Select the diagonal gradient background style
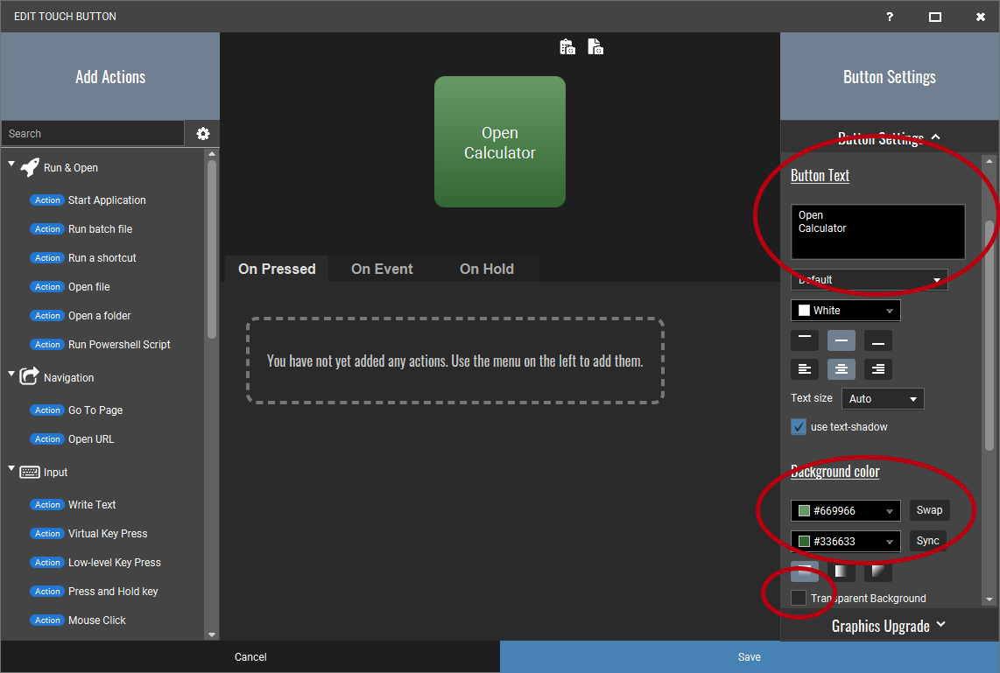Screen dimensions: 1000x673 click(x=878, y=571)
